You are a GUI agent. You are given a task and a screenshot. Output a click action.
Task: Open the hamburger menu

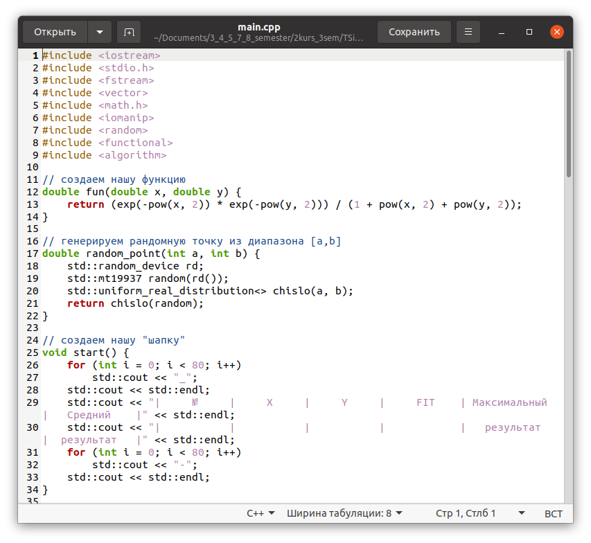point(468,32)
